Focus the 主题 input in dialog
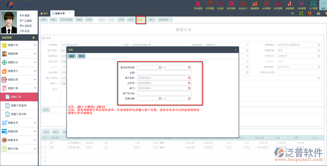Viewport: 327px width, 166px height. 164,73
